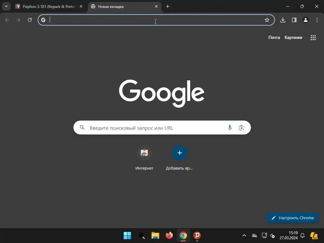Open File Explorer from taskbar

click(155, 235)
